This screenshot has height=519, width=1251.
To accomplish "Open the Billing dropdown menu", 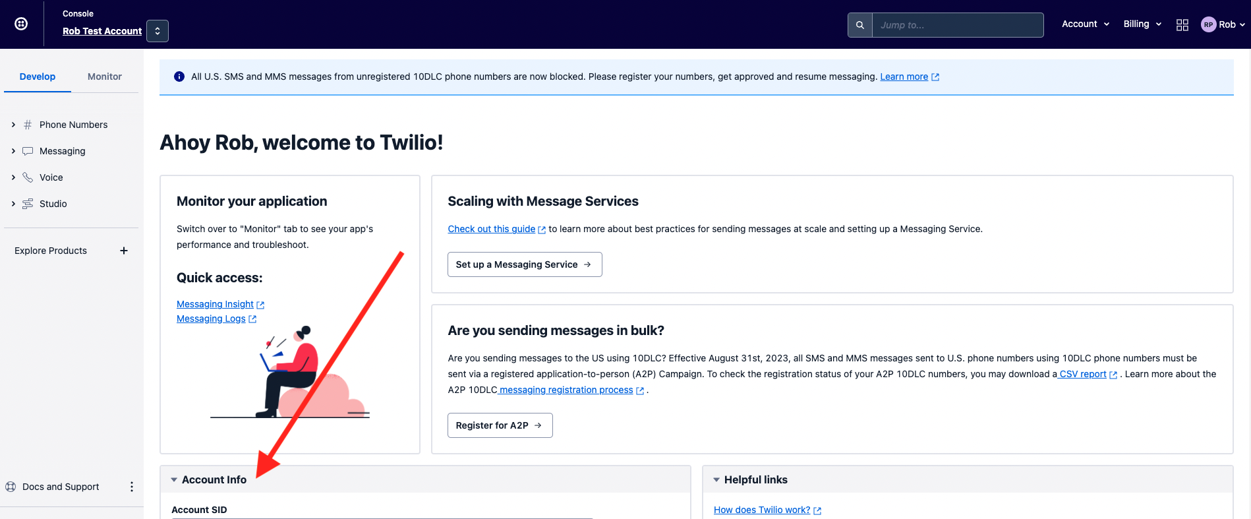I will tap(1142, 24).
